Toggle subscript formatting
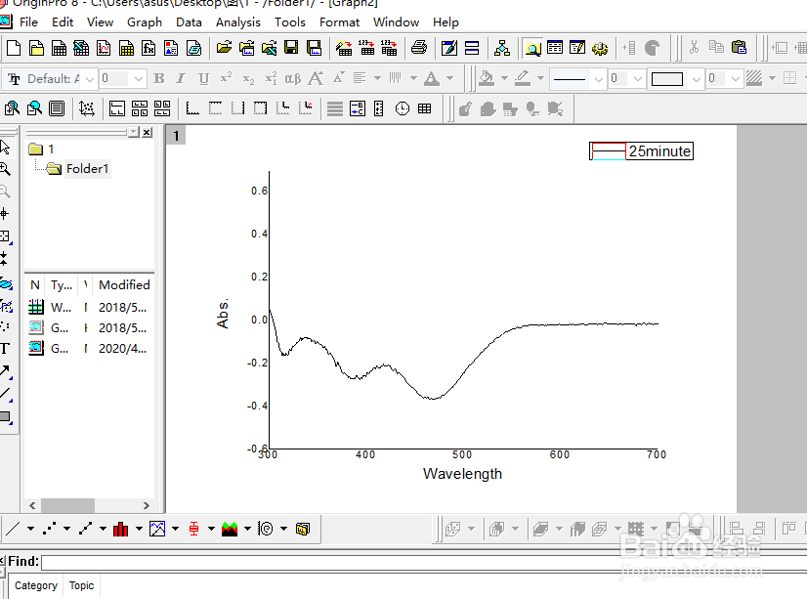Image resolution: width=807 pixels, height=599 pixels. coord(248,79)
